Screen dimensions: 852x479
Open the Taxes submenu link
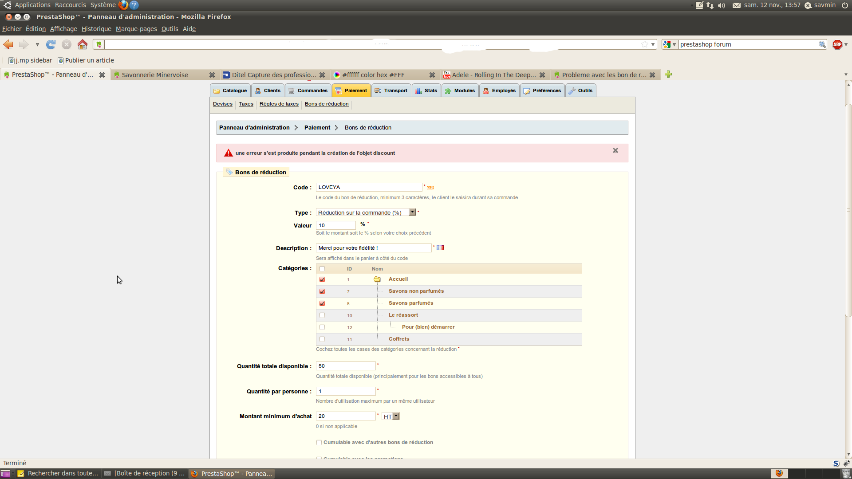click(246, 104)
